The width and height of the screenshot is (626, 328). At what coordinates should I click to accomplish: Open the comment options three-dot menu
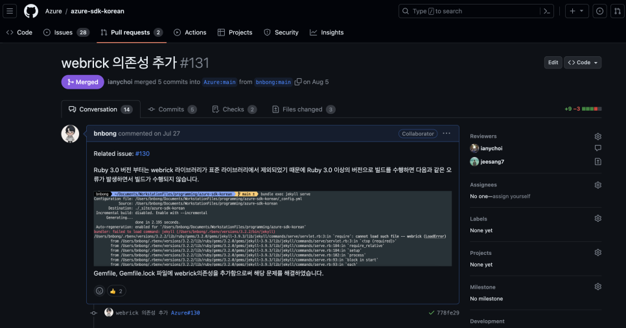(446, 133)
